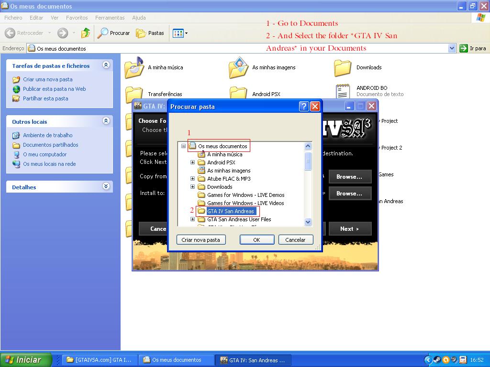Image resolution: width=490 pixels, height=367 pixels.
Task: Open Procurar search in toolbar
Action: (113, 33)
